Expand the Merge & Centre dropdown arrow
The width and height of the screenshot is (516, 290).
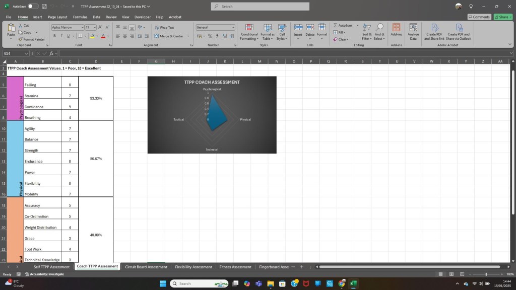click(x=188, y=36)
